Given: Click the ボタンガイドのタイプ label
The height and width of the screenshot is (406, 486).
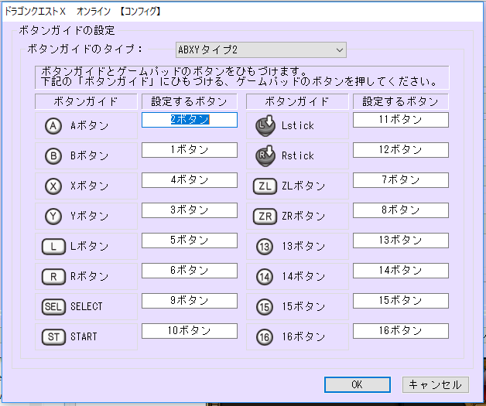Looking at the screenshot, I should tap(85, 49).
